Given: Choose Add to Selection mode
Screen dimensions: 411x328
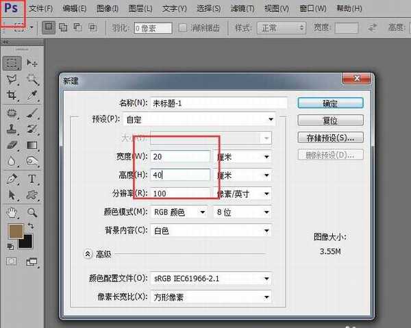Looking at the screenshot, I should [63, 27].
